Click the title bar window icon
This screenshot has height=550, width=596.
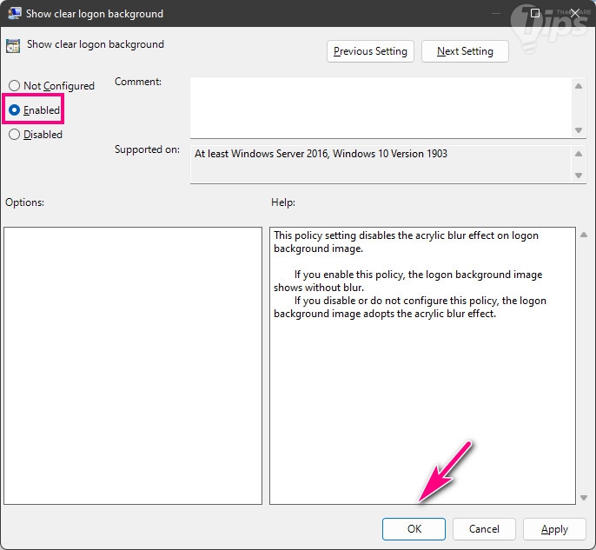(14, 13)
